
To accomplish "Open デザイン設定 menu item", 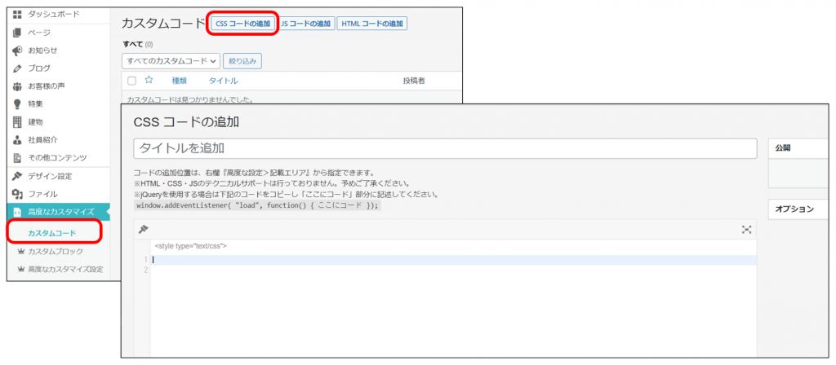I will tap(50, 176).
